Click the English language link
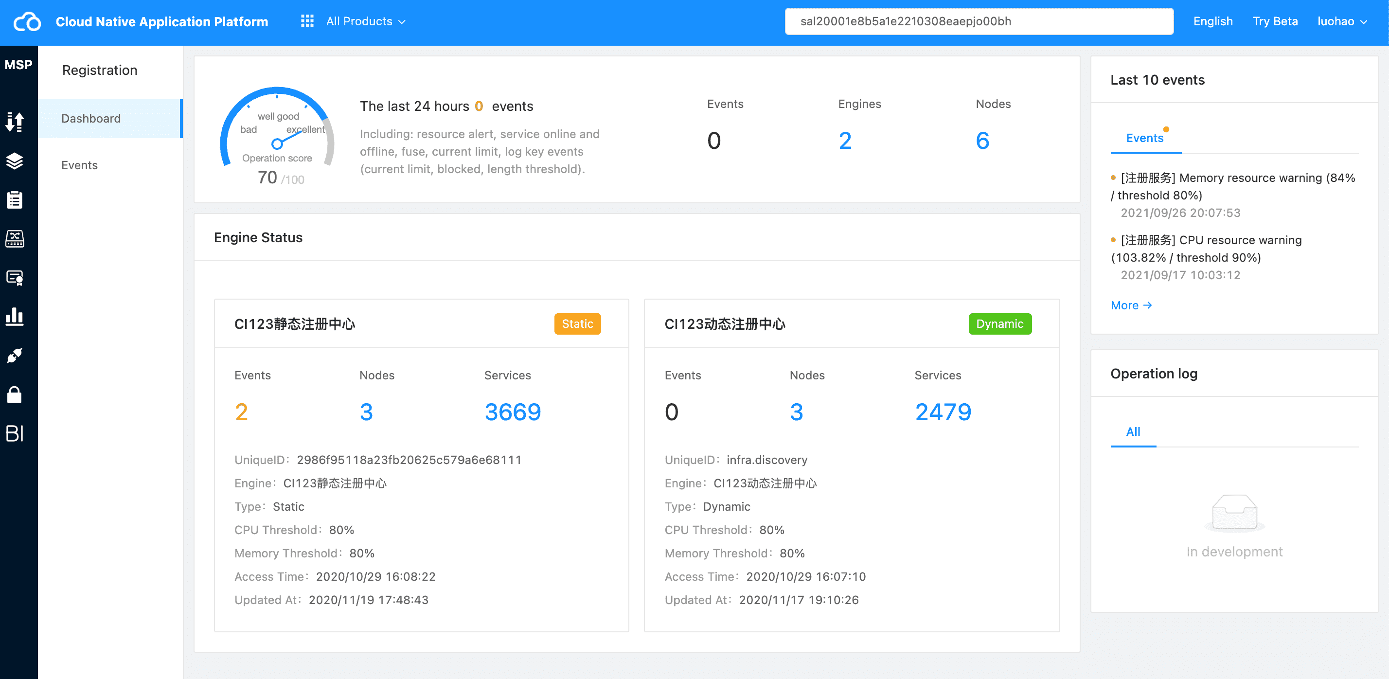The width and height of the screenshot is (1389, 679). click(x=1212, y=21)
